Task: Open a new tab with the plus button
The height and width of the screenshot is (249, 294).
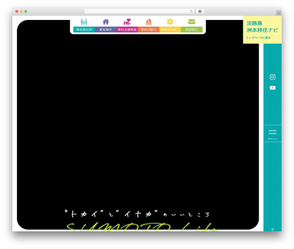Action: click(x=279, y=13)
